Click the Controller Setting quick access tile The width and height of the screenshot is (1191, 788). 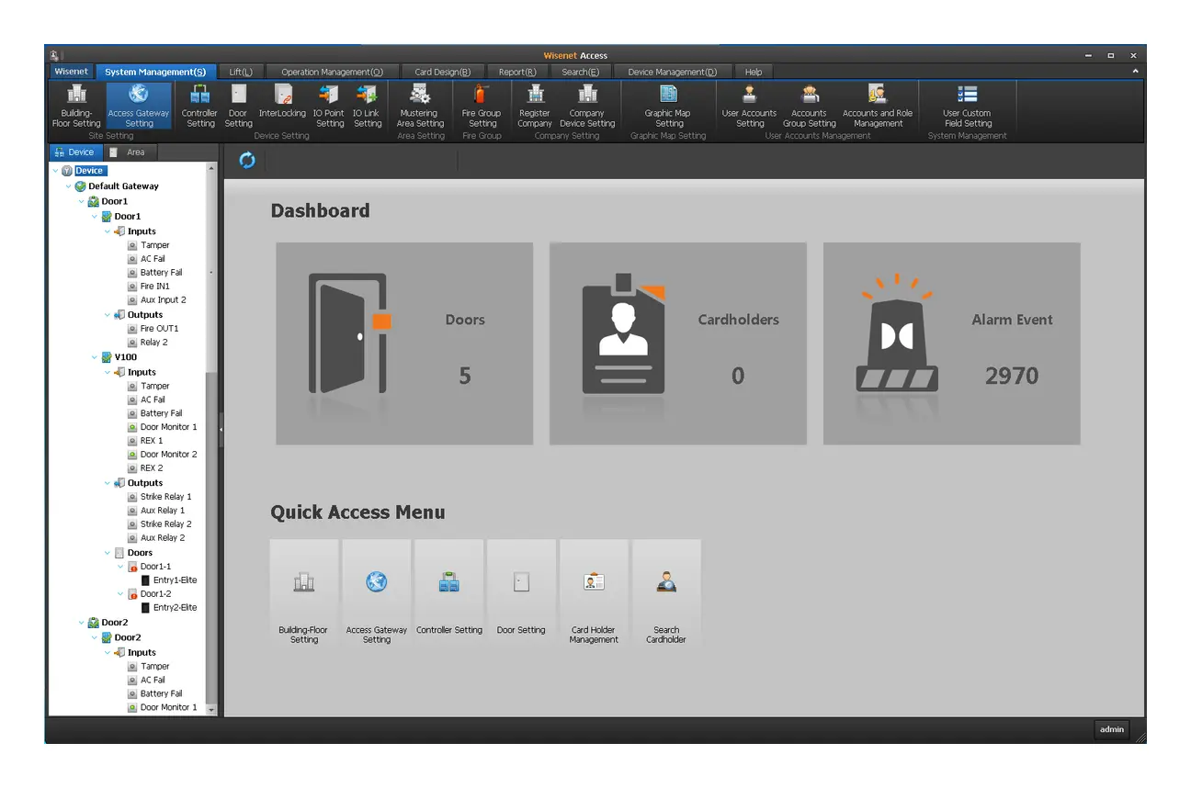click(449, 594)
